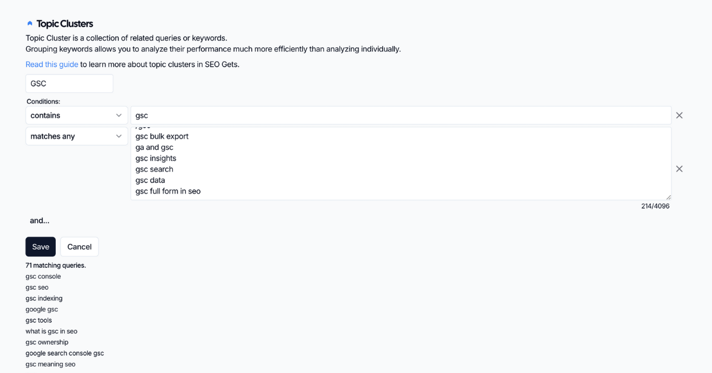This screenshot has height=373, width=712.
Task: Select 'google search console gsc' matching query
Action: click(x=64, y=353)
